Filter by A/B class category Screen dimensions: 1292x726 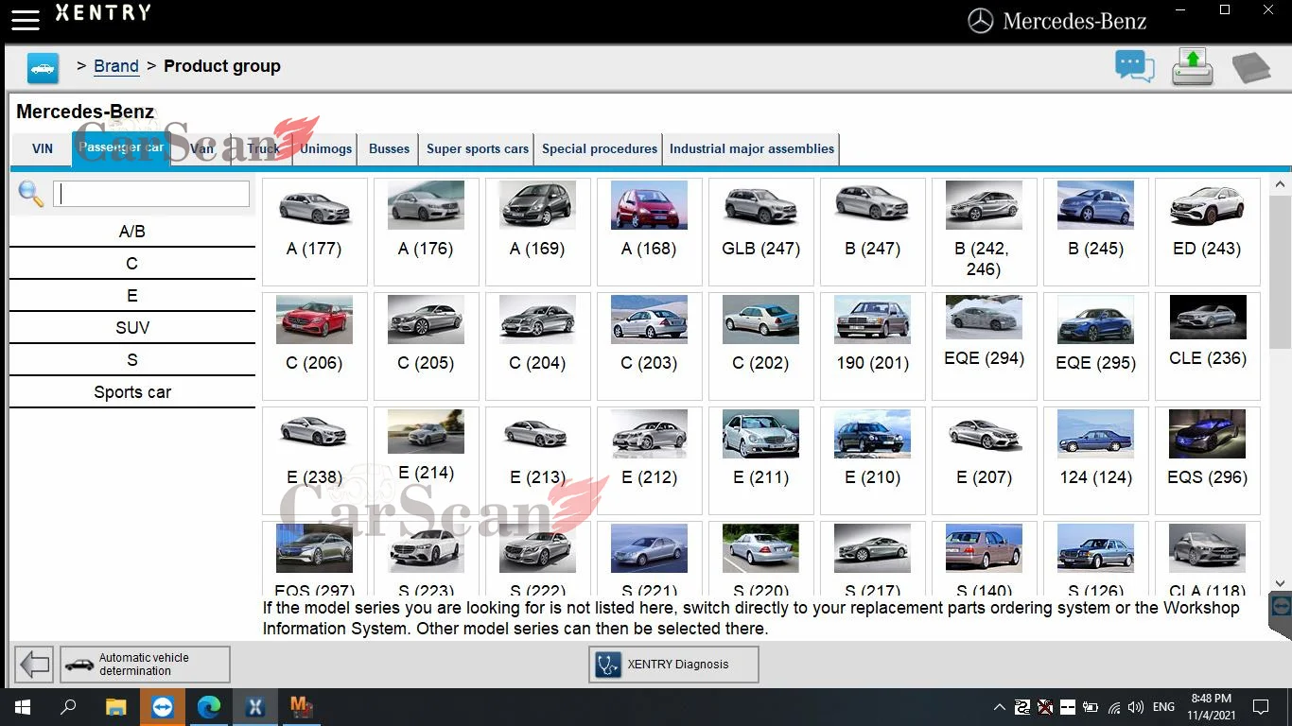132,232
